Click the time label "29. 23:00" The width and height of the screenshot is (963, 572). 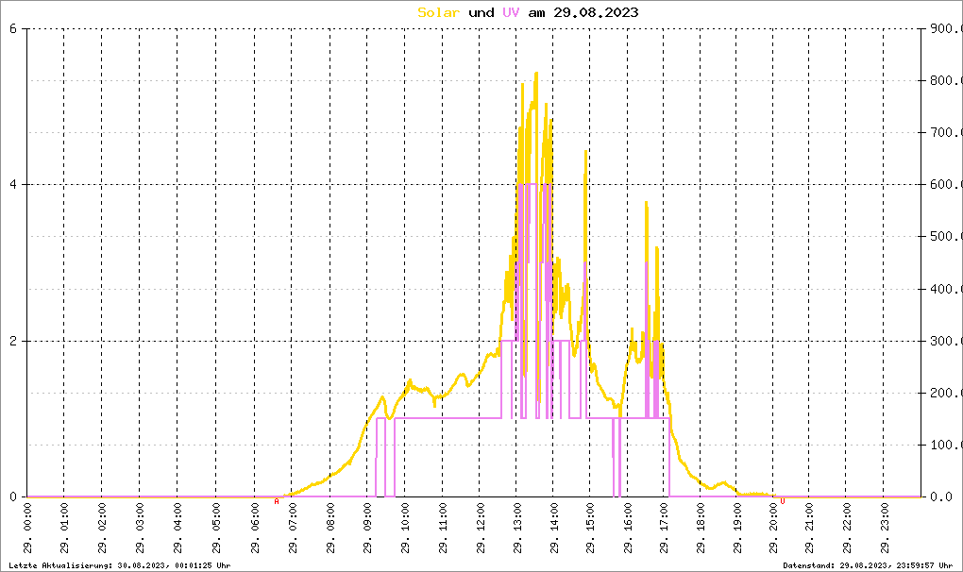(x=885, y=529)
